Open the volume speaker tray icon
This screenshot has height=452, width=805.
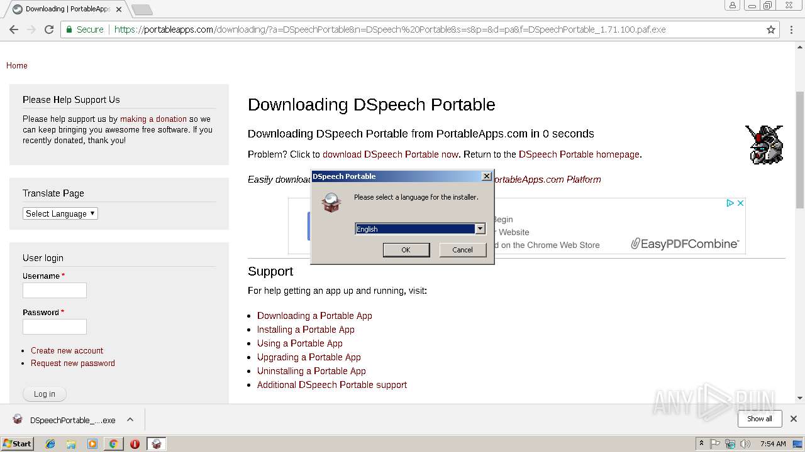click(x=745, y=444)
